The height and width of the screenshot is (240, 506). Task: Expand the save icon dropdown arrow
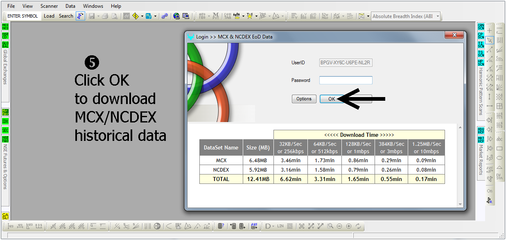(98, 16)
